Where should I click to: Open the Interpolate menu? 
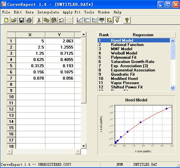click(48, 12)
